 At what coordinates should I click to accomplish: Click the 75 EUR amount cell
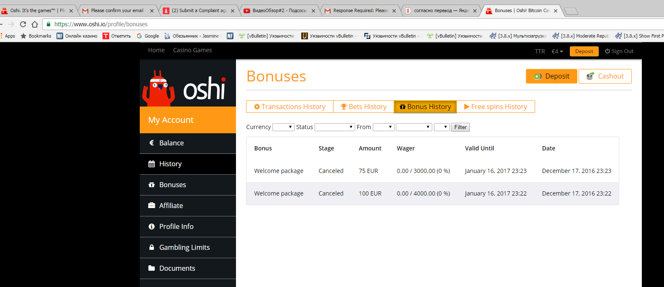[x=368, y=171]
